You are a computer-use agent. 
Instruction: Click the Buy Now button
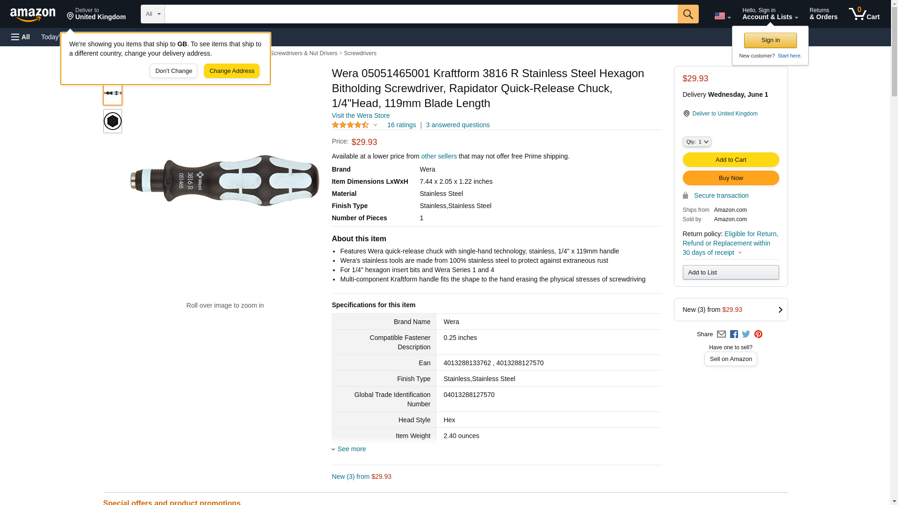coord(731,178)
